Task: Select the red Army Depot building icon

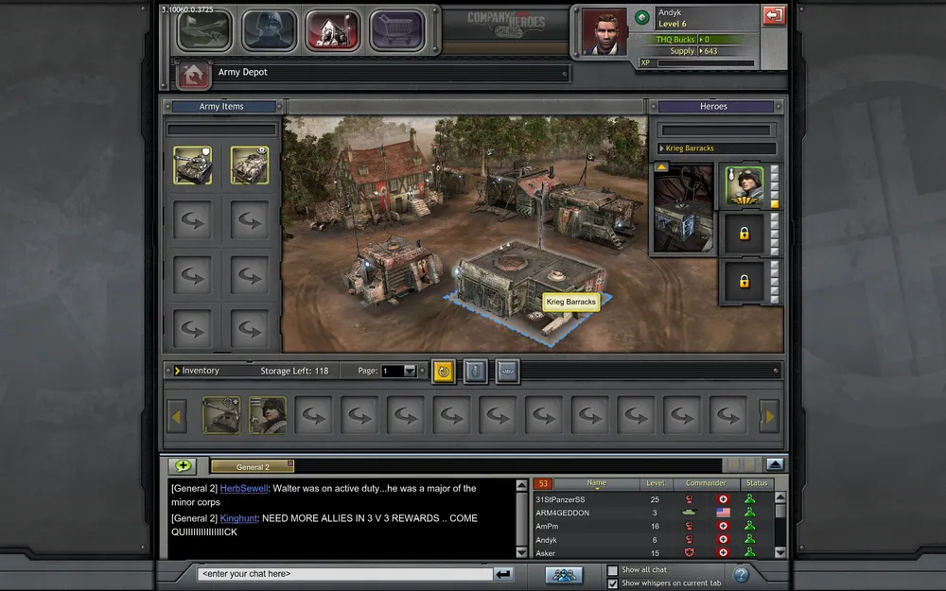Action: pyautogui.click(x=333, y=29)
